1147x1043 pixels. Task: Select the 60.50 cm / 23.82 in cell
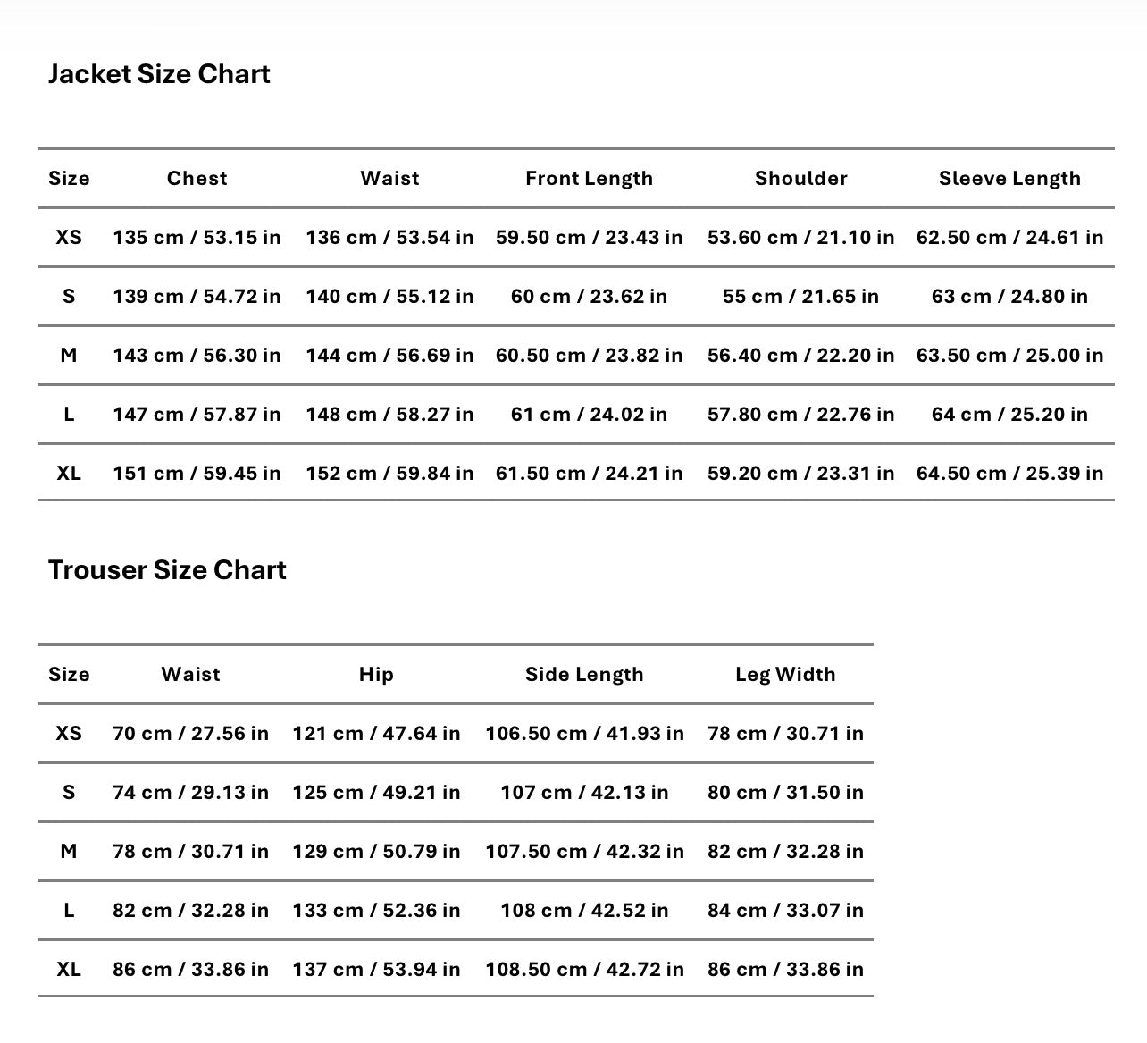click(589, 356)
